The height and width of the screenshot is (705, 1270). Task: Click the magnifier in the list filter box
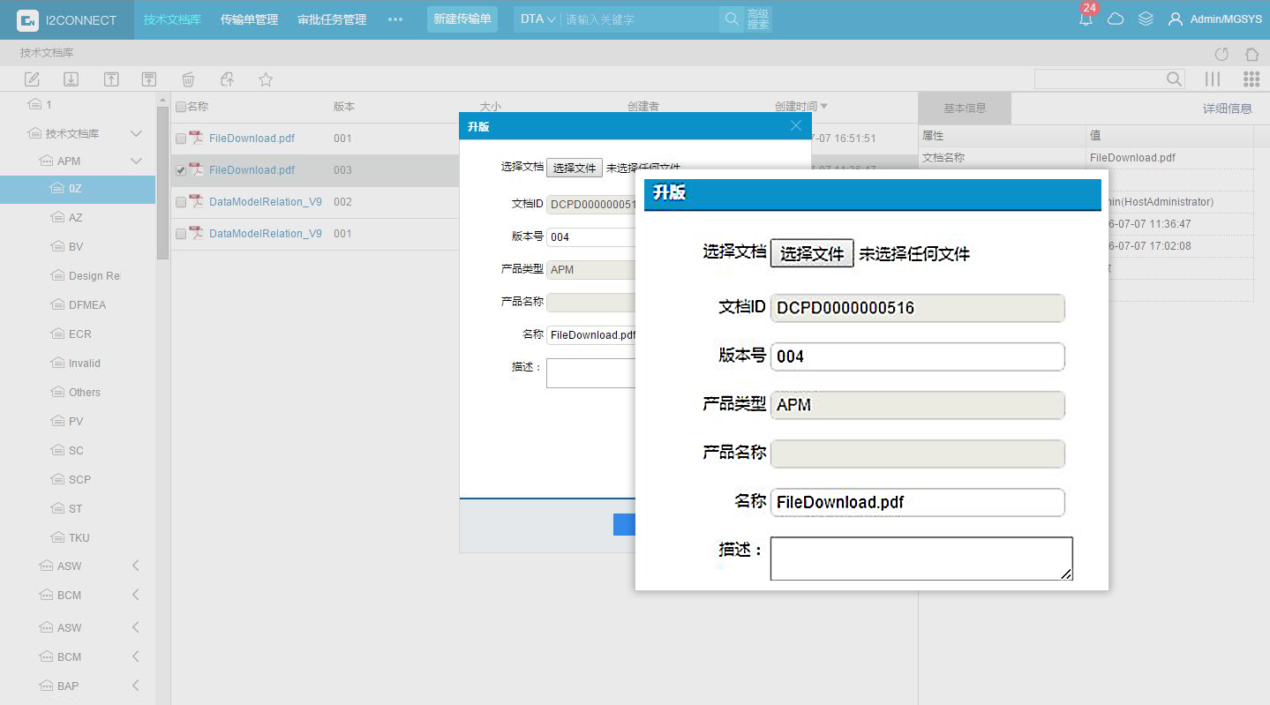pyautogui.click(x=1174, y=79)
